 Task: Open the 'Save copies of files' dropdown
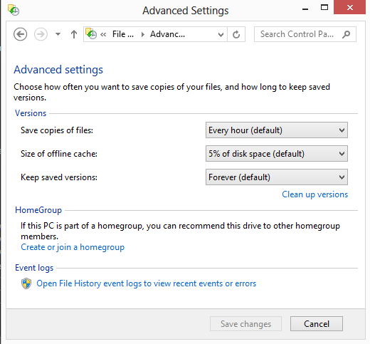[277, 130]
